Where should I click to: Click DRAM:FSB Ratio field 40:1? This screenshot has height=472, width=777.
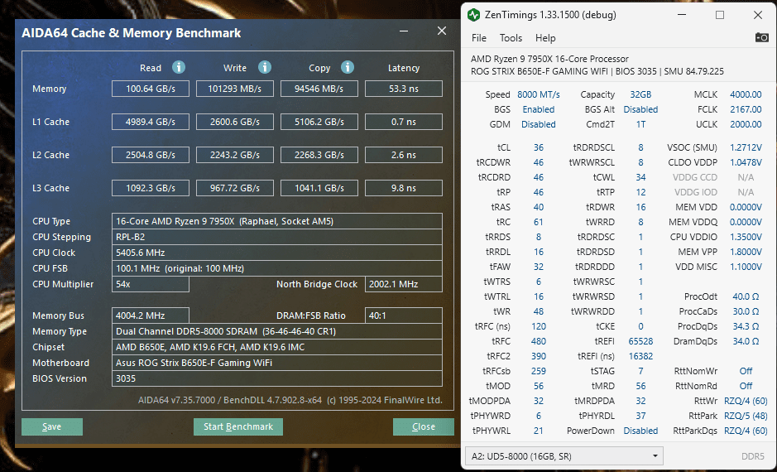coord(404,315)
